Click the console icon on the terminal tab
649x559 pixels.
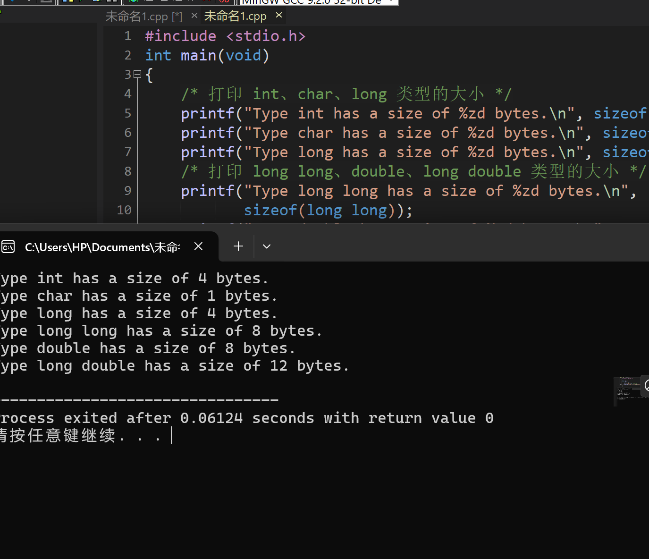pyautogui.click(x=8, y=247)
